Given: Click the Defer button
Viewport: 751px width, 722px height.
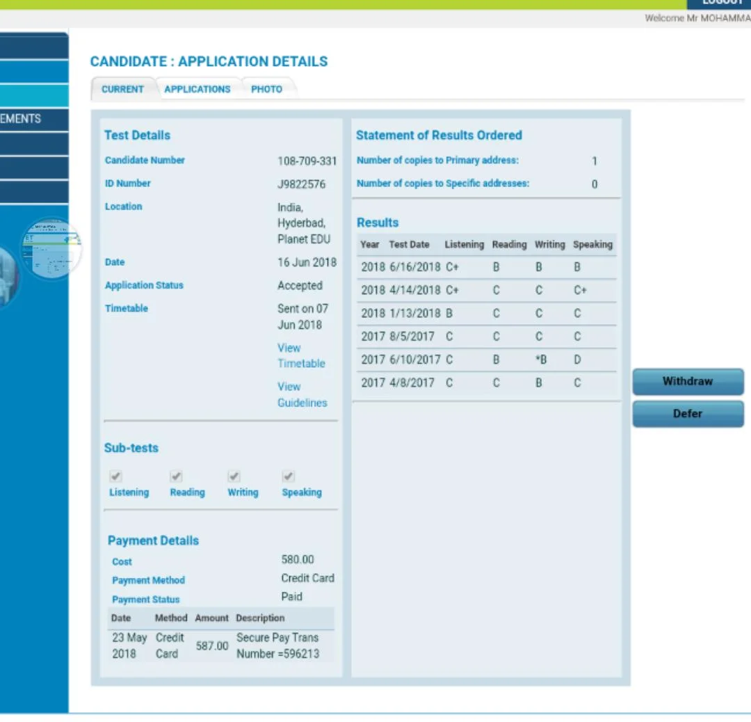Looking at the screenshot, I should (x=687, y=414).
